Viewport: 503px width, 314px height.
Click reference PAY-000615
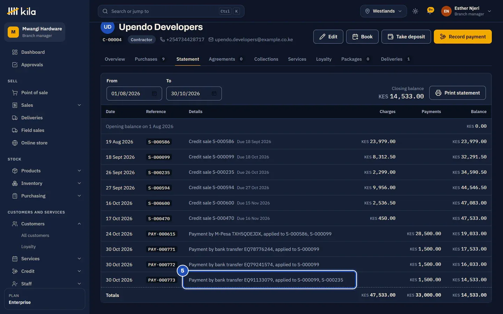click(x=161, y=234)
